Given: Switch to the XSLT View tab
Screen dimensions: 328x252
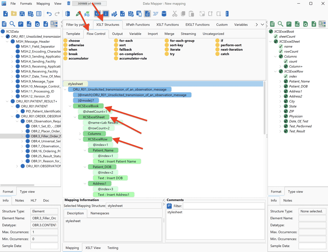Looking at the screenshot, I should pyautogui.click(x=93, y=248).
